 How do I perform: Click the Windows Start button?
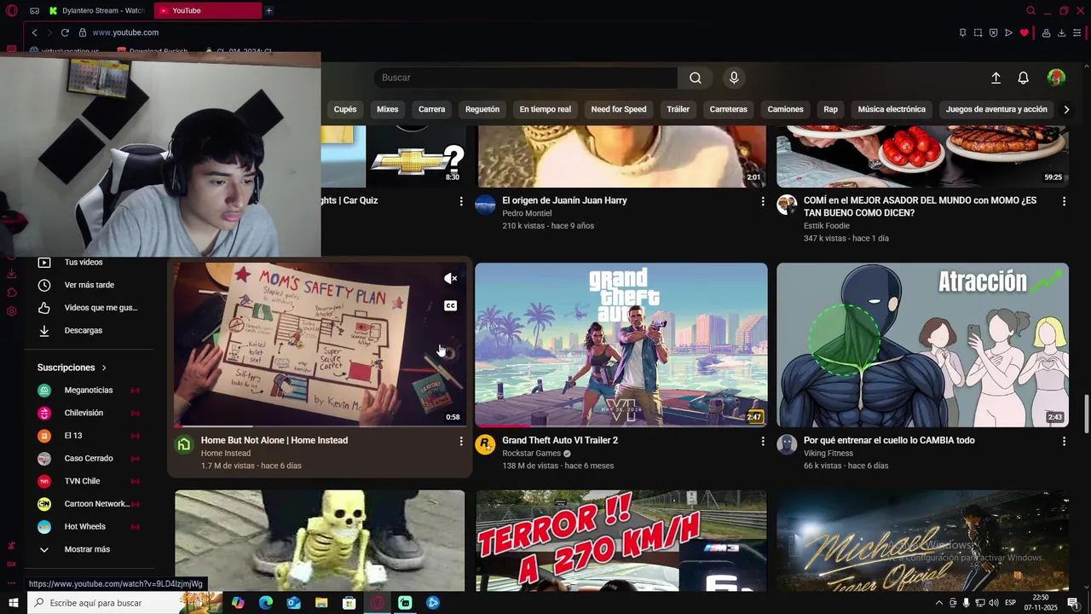click(x=13, y=603)
